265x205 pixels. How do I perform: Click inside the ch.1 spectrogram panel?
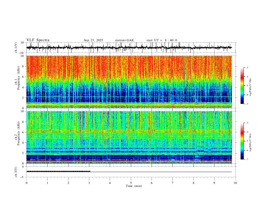click(x=129, y=82)
